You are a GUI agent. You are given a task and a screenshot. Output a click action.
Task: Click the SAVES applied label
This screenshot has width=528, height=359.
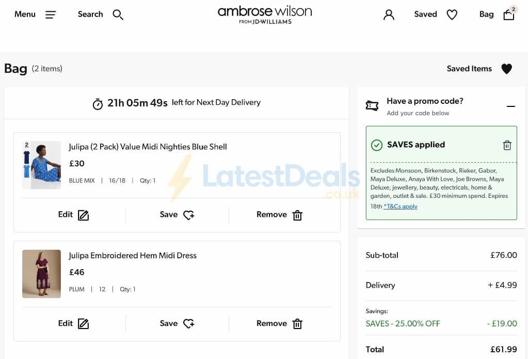tap(416, 145)
